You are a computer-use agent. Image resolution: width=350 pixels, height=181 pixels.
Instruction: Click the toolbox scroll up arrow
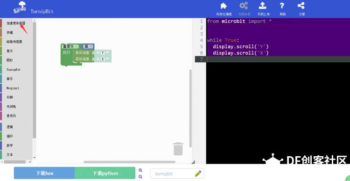34,21
